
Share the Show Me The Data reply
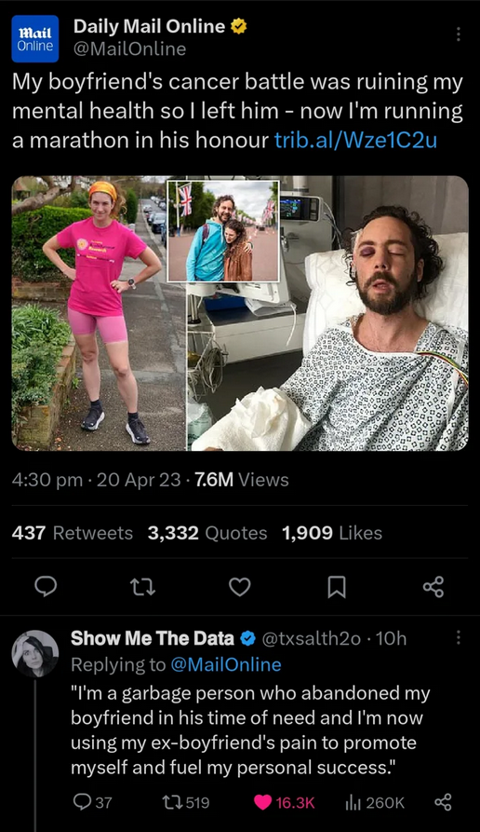[443, 802]
